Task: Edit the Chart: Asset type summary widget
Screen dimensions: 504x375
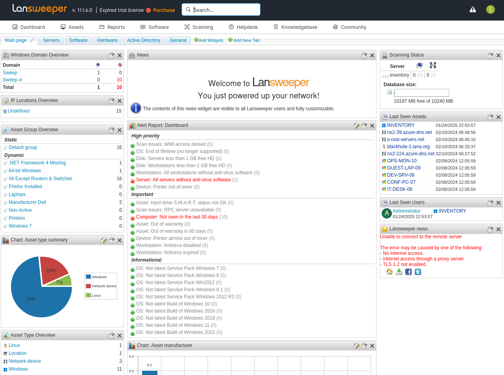Action: pyautogui.click(x=104, y=240)
